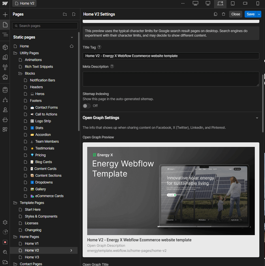Open Home V2 page settings arrow
This screenshot has height=266, width=265.
pos(71,250)
